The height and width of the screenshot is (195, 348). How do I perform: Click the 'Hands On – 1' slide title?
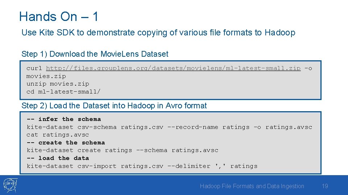pyautogui.click(x=59, y=17)
